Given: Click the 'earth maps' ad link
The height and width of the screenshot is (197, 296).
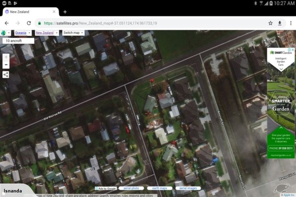Looking at the screenshot, I should coord(160,188).
